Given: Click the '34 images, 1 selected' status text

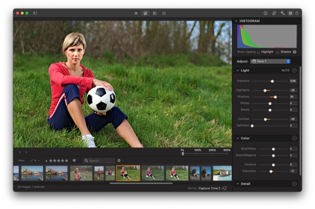Looking at the screenshot, I should click(x=31, y=187).
